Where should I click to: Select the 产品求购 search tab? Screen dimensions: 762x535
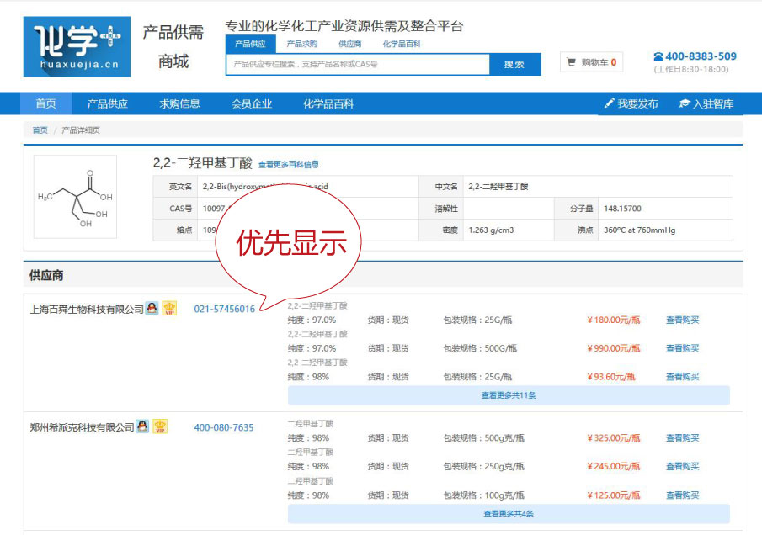[301, 44]
